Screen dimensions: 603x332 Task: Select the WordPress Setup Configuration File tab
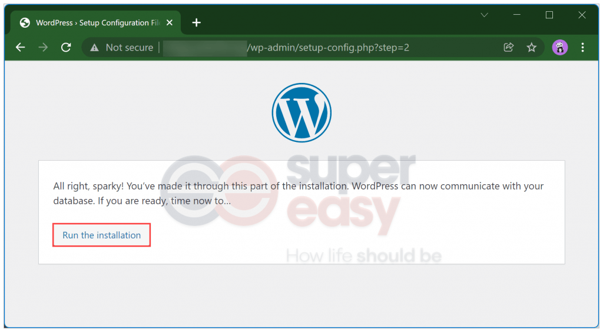click(95, 23)
